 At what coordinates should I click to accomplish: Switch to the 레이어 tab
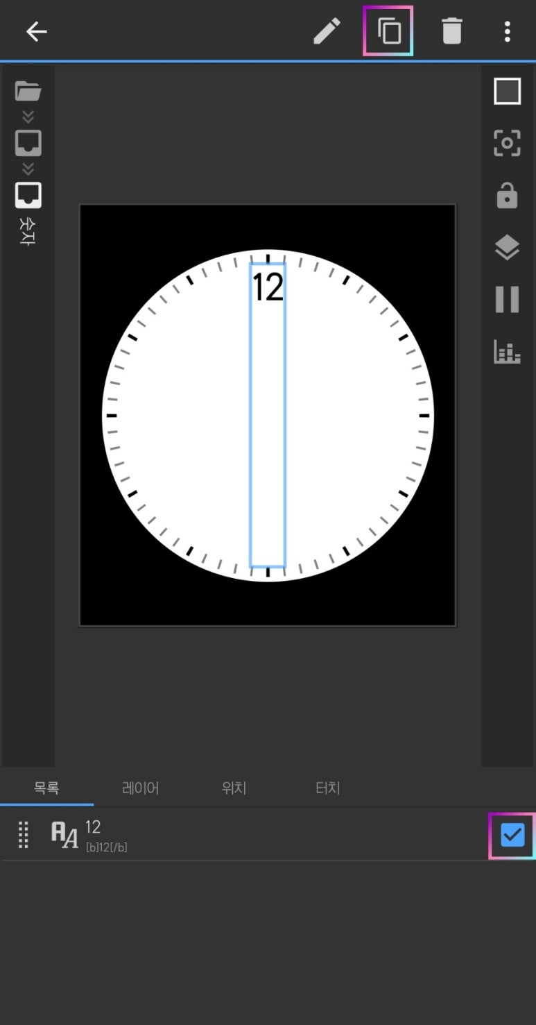coord(141,788)
